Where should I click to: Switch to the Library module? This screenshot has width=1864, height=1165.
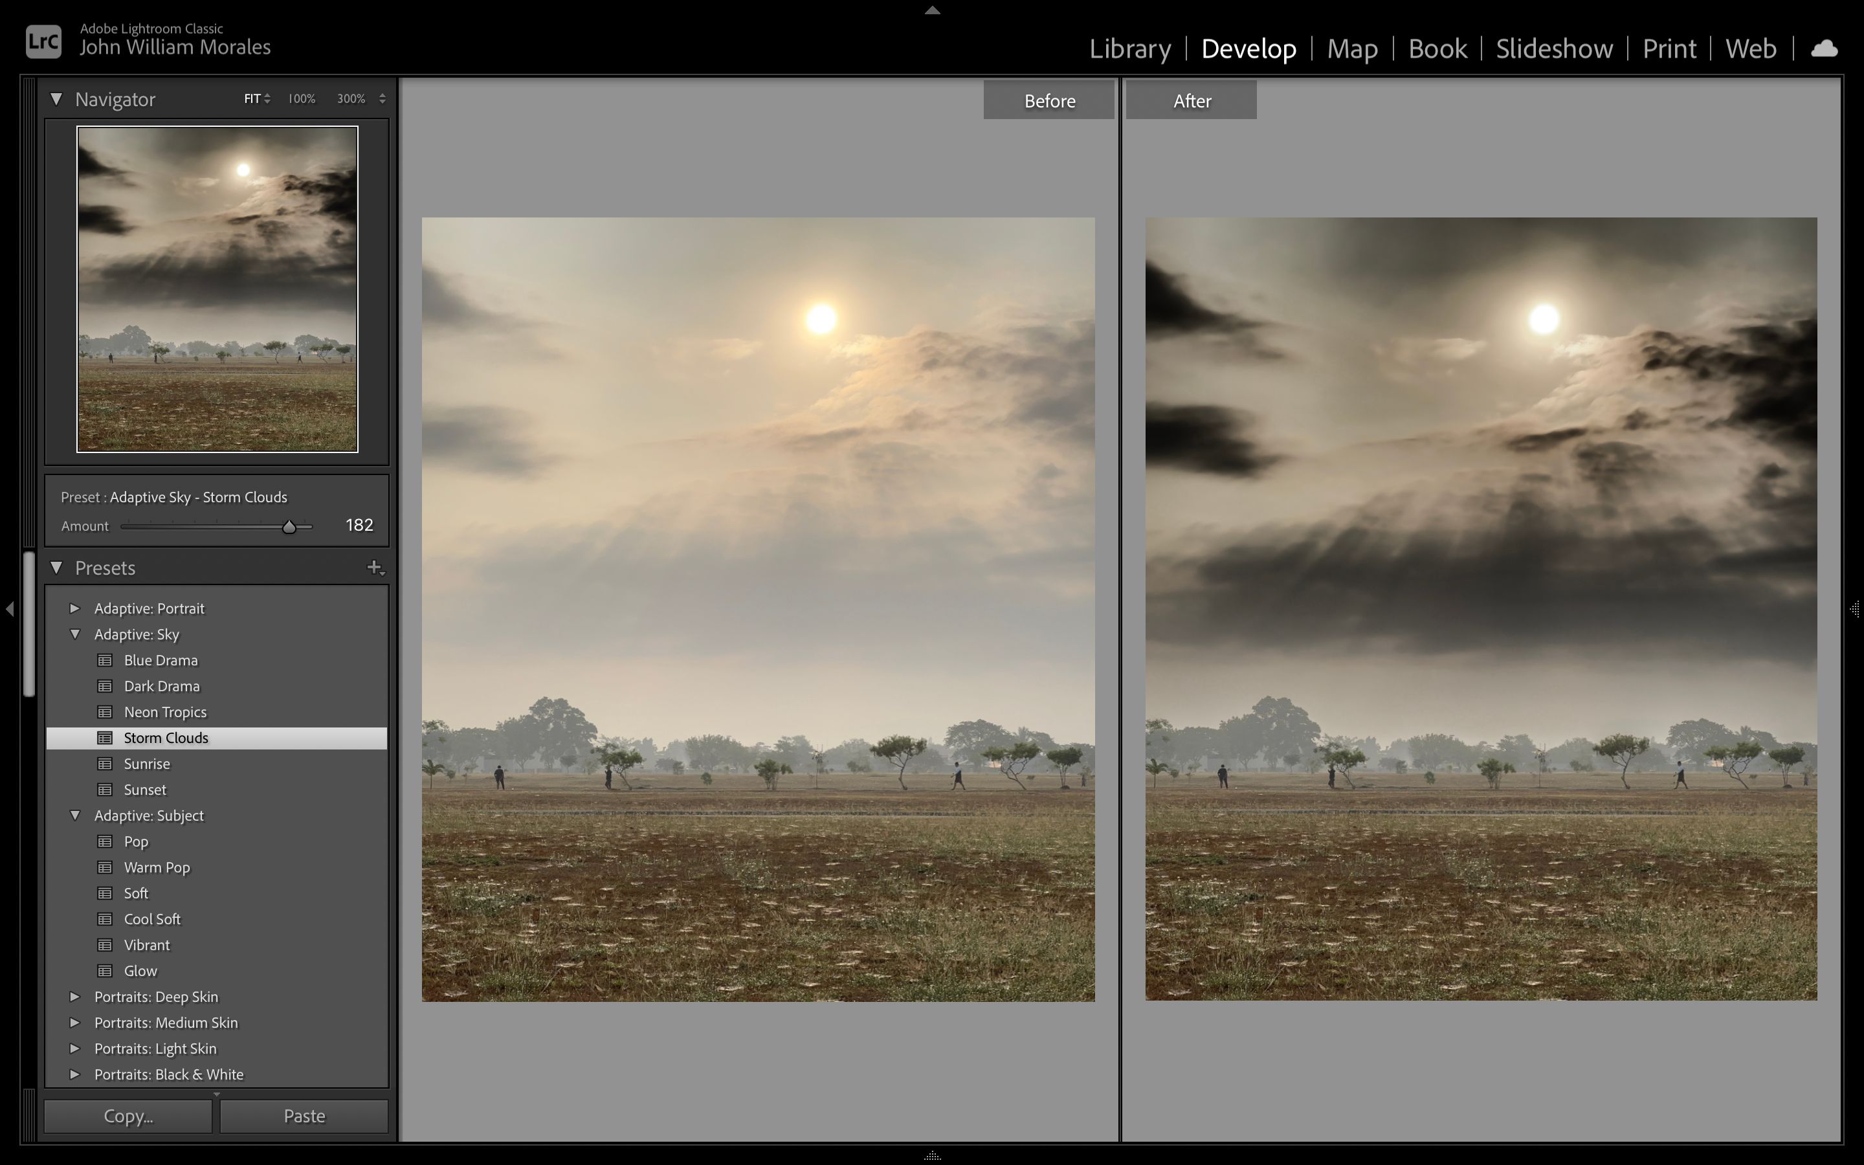click(1130, 48)
